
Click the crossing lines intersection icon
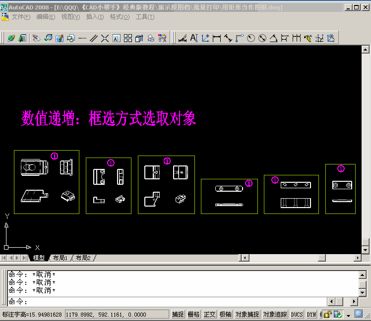coord(105,38)
